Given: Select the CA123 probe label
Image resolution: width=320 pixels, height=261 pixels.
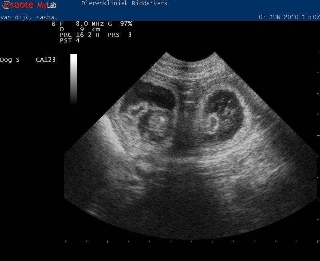Looking at the screenshot, I should click(46, 60).
